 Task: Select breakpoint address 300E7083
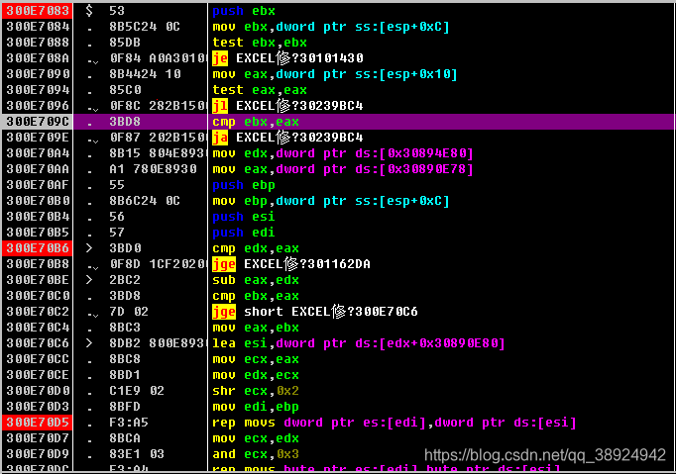pyautogui.click(x=38, y=11)
